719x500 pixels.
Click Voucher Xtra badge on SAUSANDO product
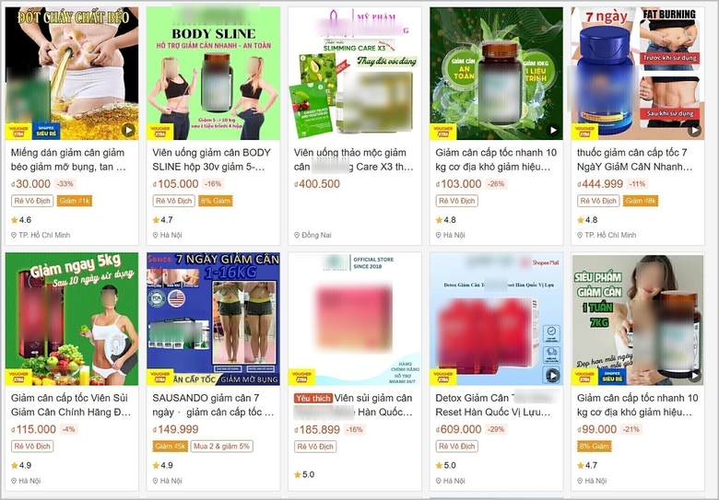click(159, 377)
